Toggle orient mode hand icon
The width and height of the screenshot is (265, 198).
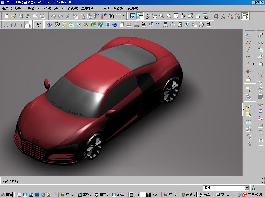tap(154, 16)
